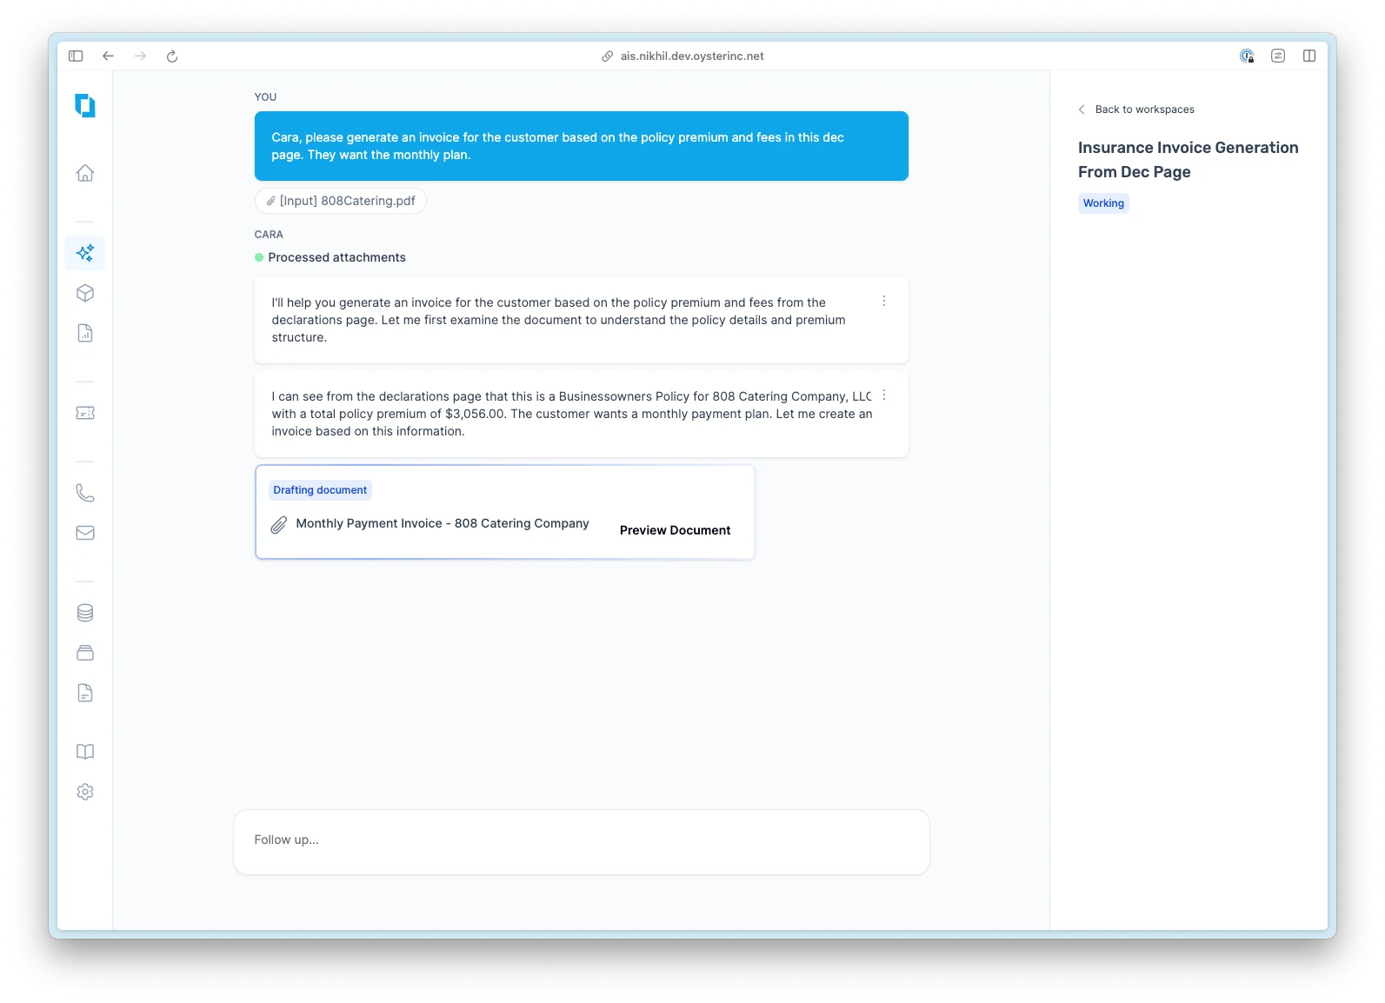Select the AI sparkles icon in sidebar

coord(85,253)
